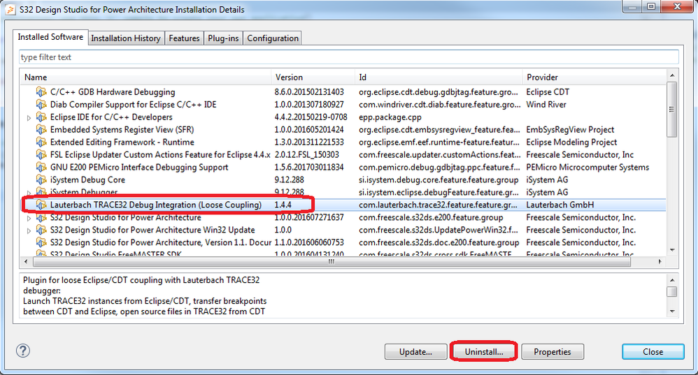Screen dimensions: 698x375
Task: Click the S32 Design Studio Win32 Update icon
Action: [41, 230]
